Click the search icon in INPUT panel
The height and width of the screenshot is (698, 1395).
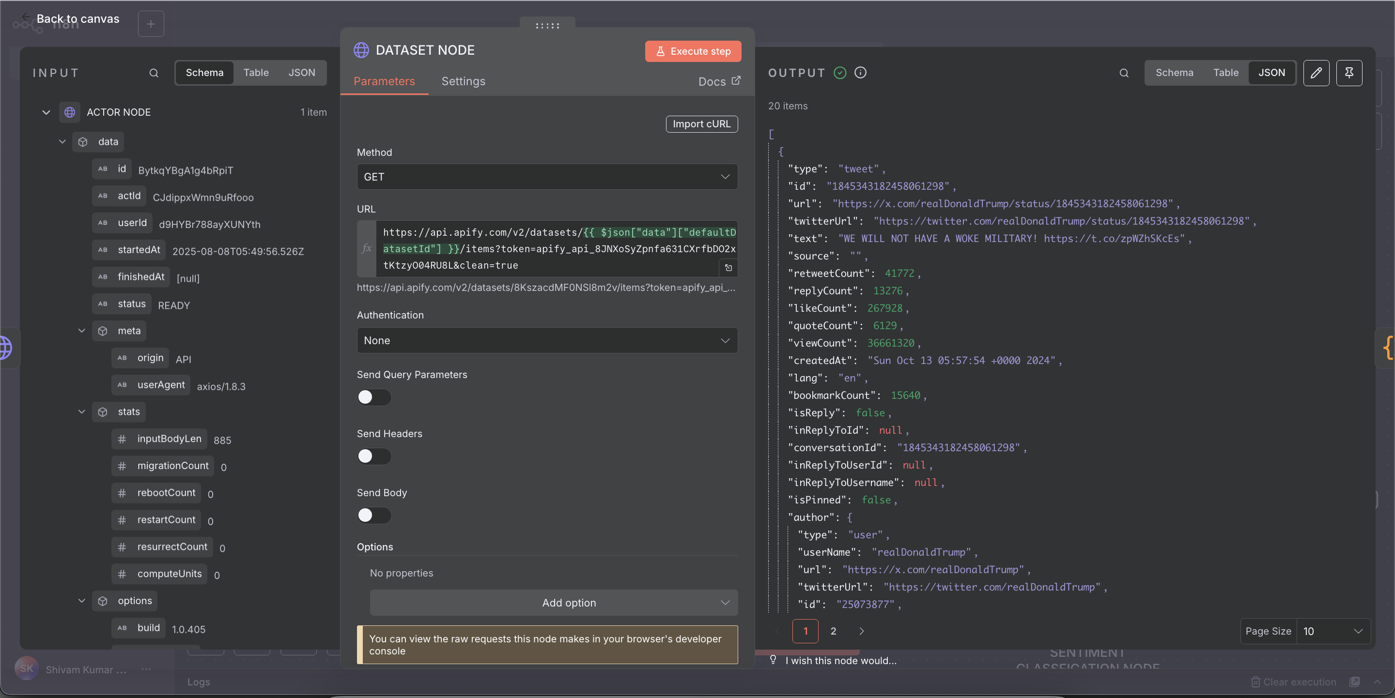tap(154, 73)
